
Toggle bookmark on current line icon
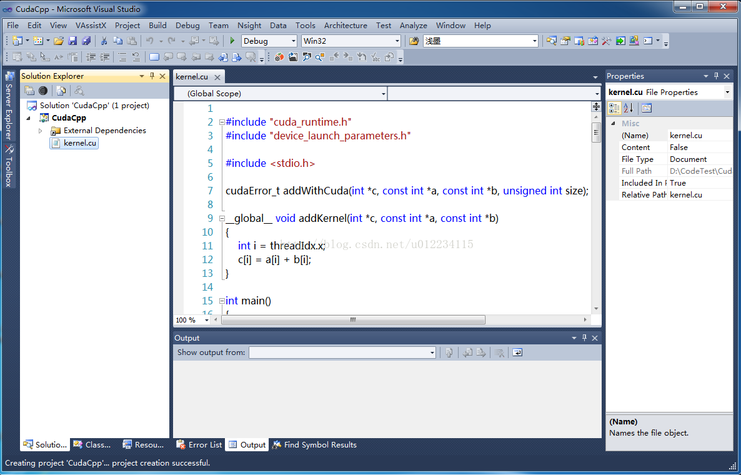click(x=154, y=57)
